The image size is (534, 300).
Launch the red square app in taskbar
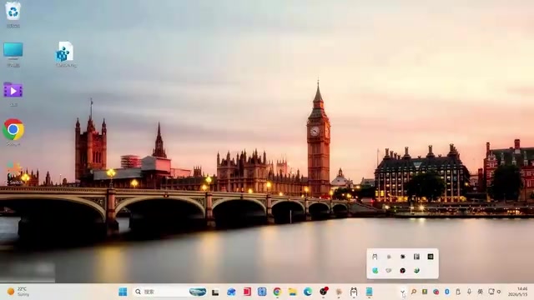point(247,292)
